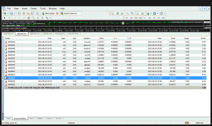The image size is (212, 126).
Task: Enable the M1 timeframe
Action: 127,18
